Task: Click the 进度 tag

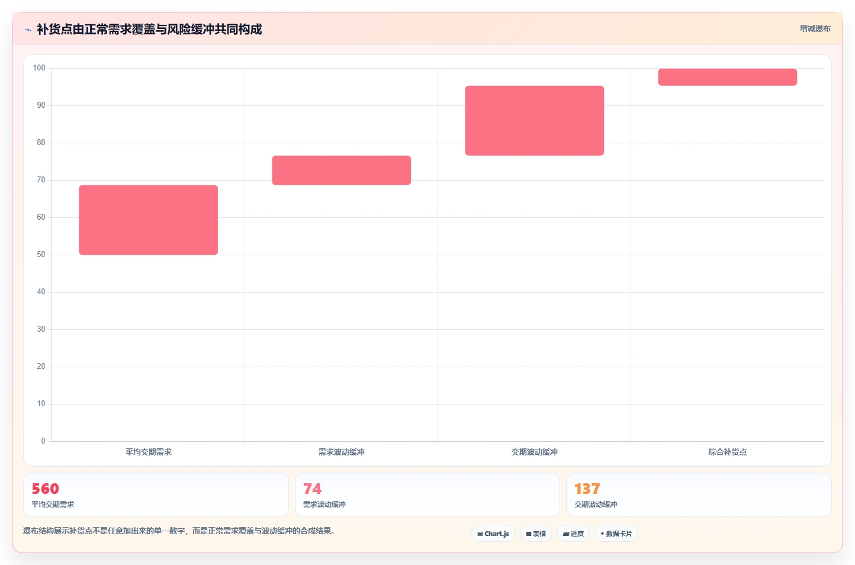Action: 573,534
